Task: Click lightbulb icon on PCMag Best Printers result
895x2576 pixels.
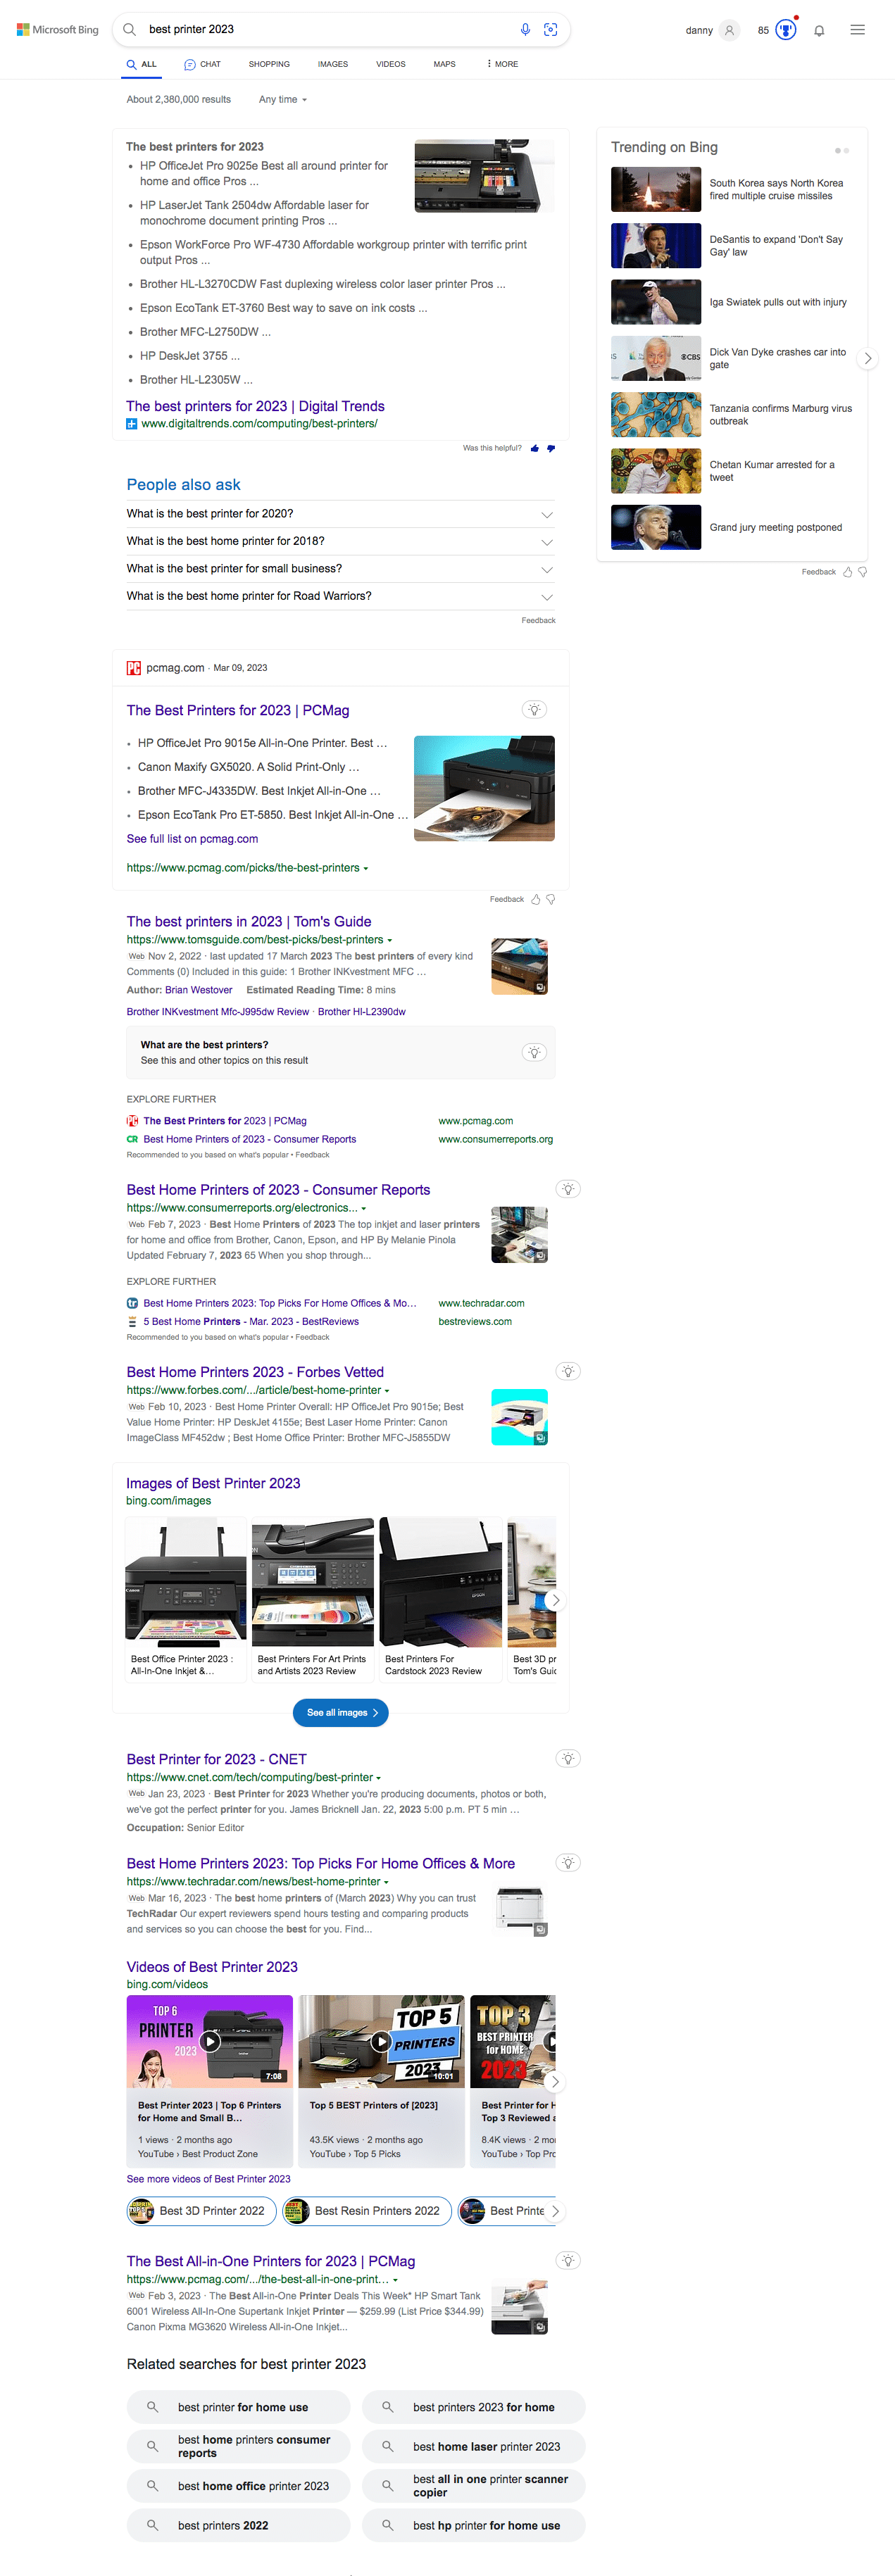Action: (x=534, y=709)
